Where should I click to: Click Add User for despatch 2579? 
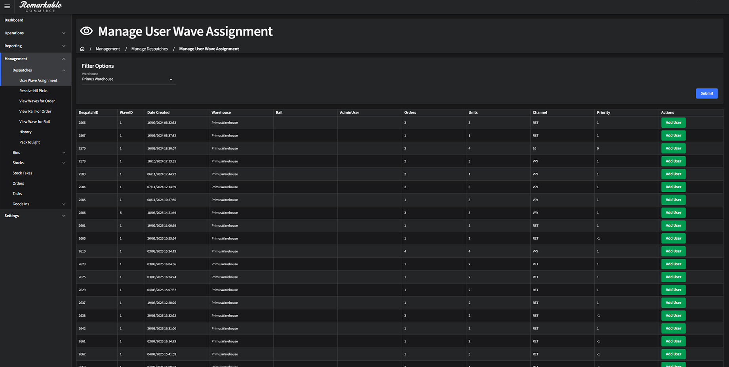(673, 161)
